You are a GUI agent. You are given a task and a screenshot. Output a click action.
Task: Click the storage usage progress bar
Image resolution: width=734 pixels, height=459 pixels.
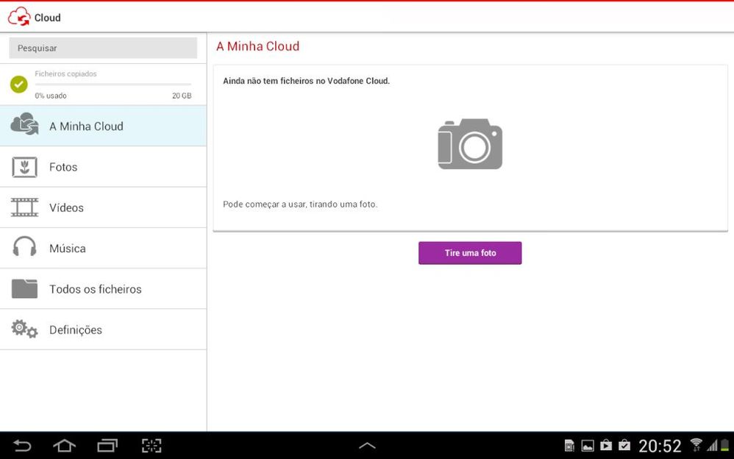coord(114,85)
